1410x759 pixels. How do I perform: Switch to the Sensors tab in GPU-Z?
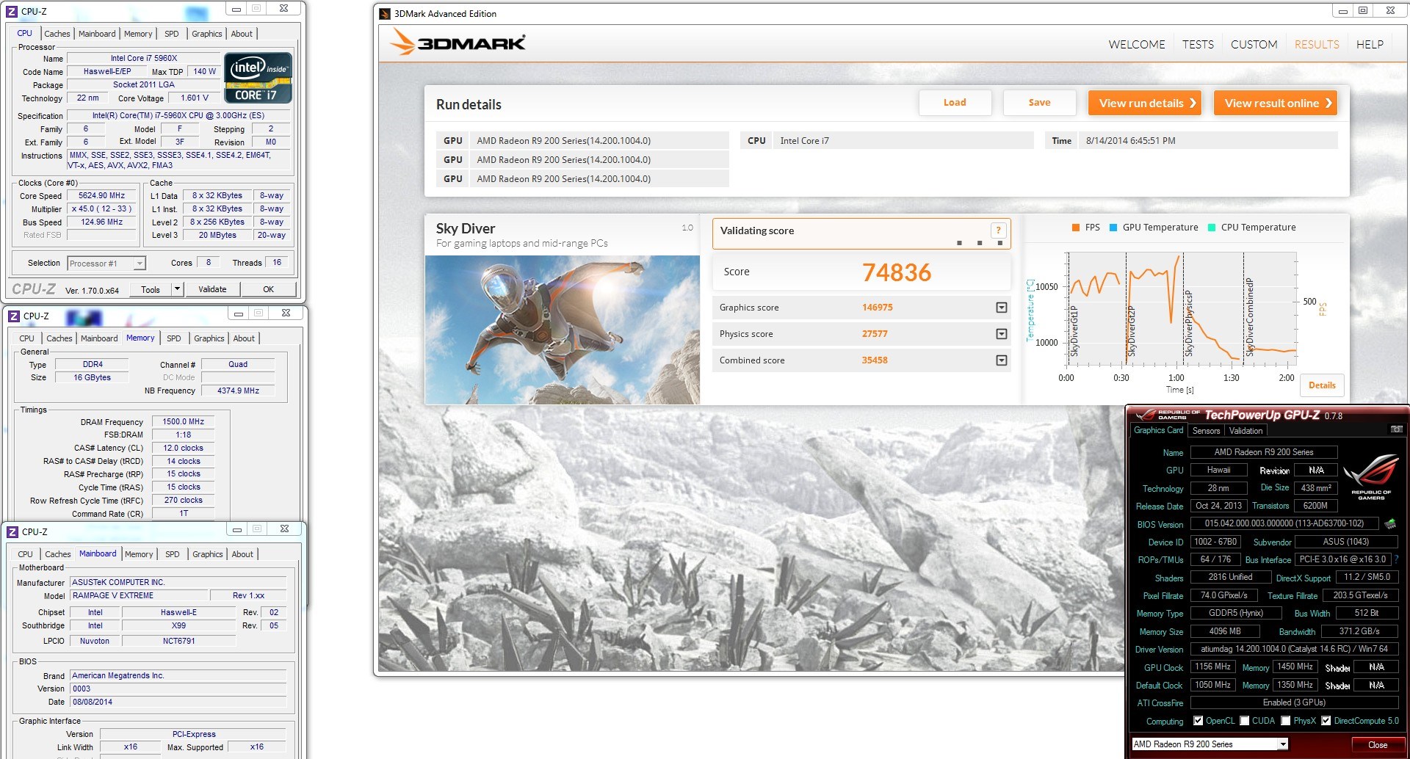click(1206, 431)
